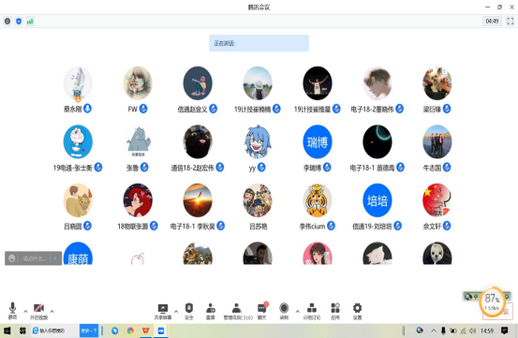Image resolution: width=518 pixels, height=338 pixels.
Task: Open the breakout rooms icon
Action: (x=312, y=311)
